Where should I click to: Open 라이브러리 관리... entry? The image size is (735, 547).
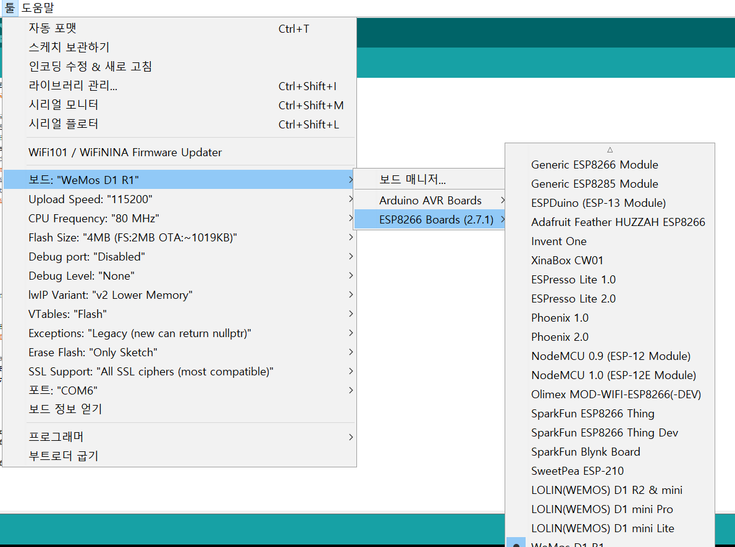180,86
